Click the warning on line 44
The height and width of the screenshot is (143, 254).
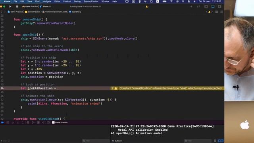[115, 88]
